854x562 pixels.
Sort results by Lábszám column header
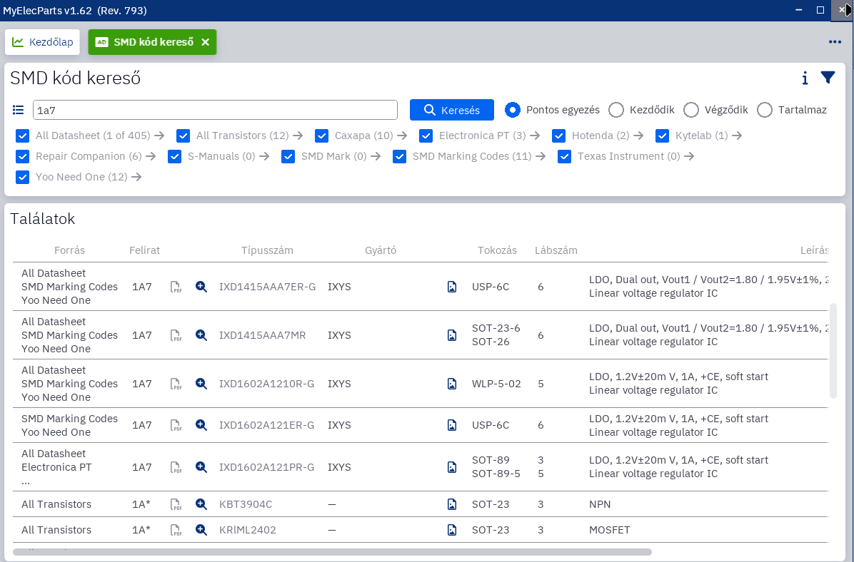(556, 250)
